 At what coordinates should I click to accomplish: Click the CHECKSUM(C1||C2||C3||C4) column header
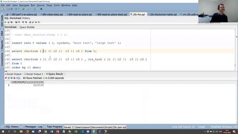point(28,82)
